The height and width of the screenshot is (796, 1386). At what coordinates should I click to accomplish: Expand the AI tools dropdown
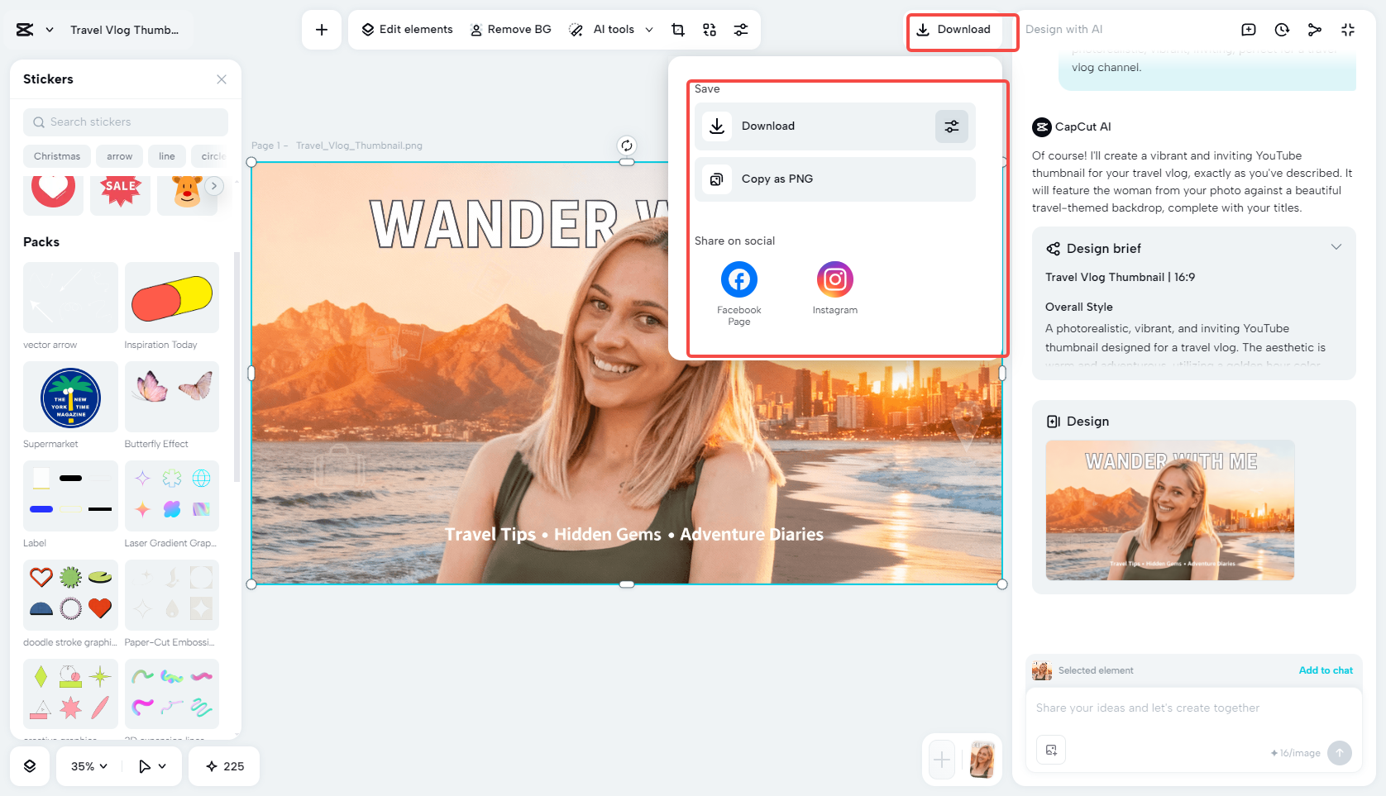coord(650,29)
